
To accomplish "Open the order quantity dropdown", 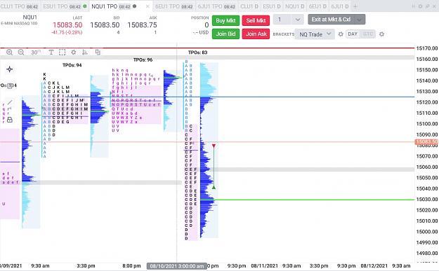I will (298, 20).
